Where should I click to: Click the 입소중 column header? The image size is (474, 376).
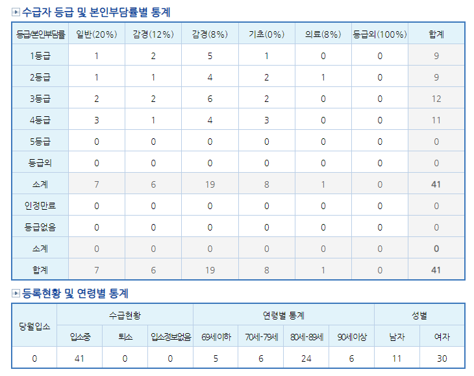click(x=80, y=336)
